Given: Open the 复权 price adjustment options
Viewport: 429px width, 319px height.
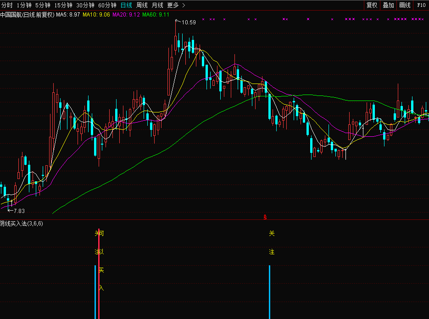Looking at the screenshot, I should (x=372, y=6).
